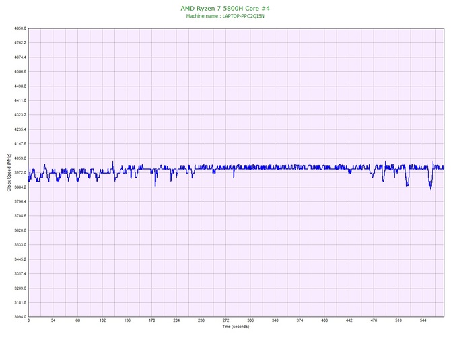This screenshot has width=451, height=338.
Task: Click the 4147.6 y-axis value
Action: coord(20,144)
